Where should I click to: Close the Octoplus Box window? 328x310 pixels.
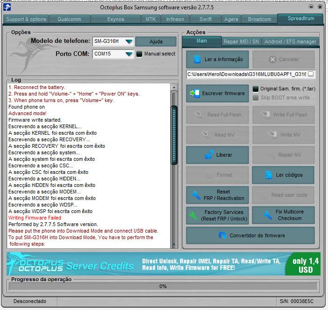(x=320, y=7)
